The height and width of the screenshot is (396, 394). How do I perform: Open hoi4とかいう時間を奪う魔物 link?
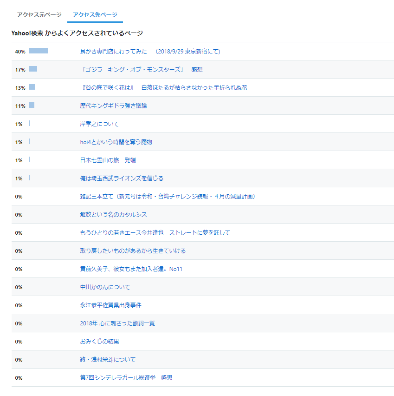pyautogui.click(x=116, y=142)
